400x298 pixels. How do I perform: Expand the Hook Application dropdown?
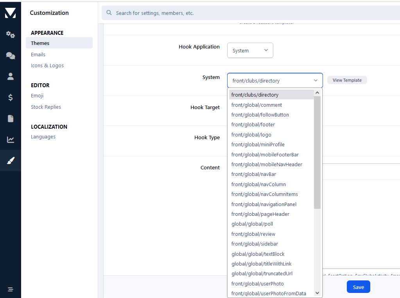[x=250, y=50]
